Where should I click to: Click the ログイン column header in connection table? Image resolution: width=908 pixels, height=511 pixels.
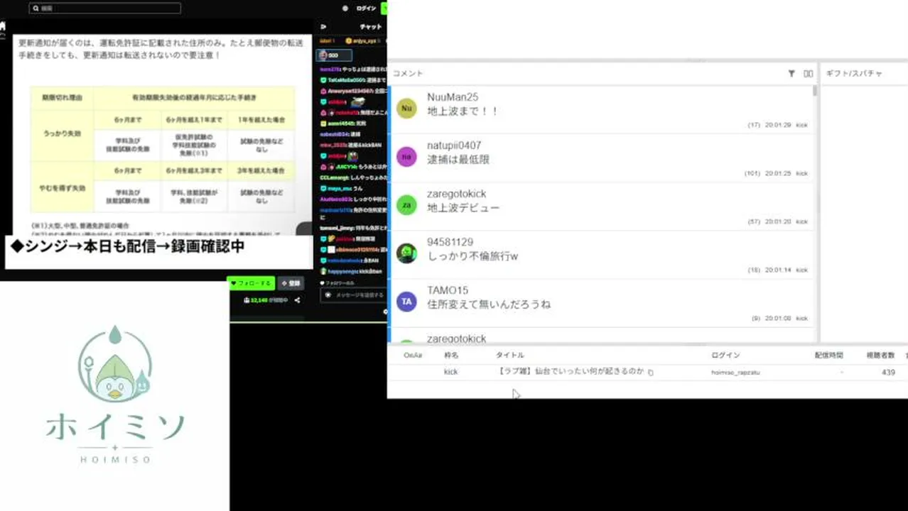click(x=725, y=355)
